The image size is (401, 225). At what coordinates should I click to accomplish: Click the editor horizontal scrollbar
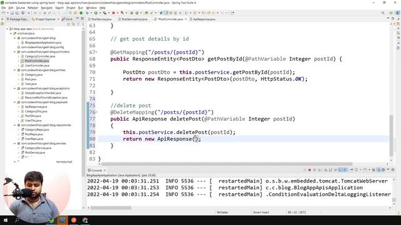(227, 164)
